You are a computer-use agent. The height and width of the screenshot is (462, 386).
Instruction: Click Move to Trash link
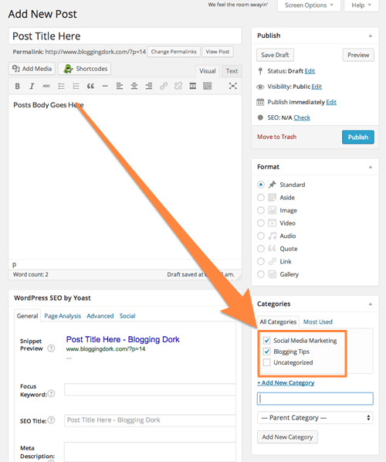coord(276,137)
